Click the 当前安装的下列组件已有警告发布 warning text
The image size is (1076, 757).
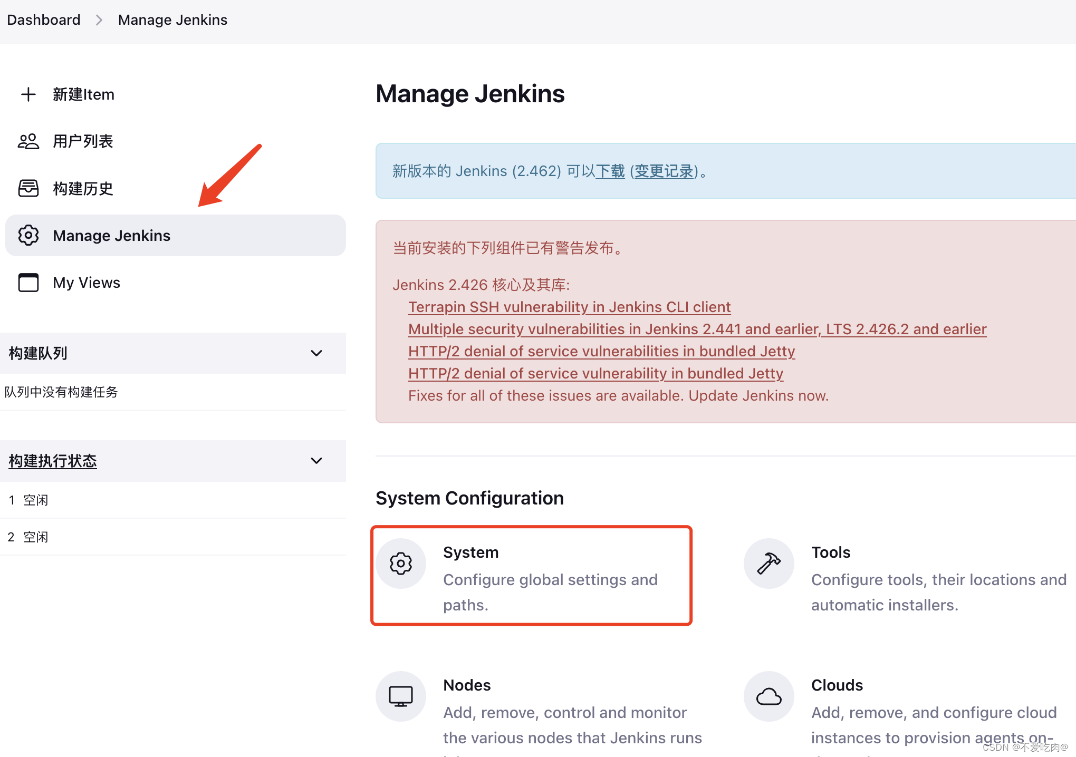510,248
